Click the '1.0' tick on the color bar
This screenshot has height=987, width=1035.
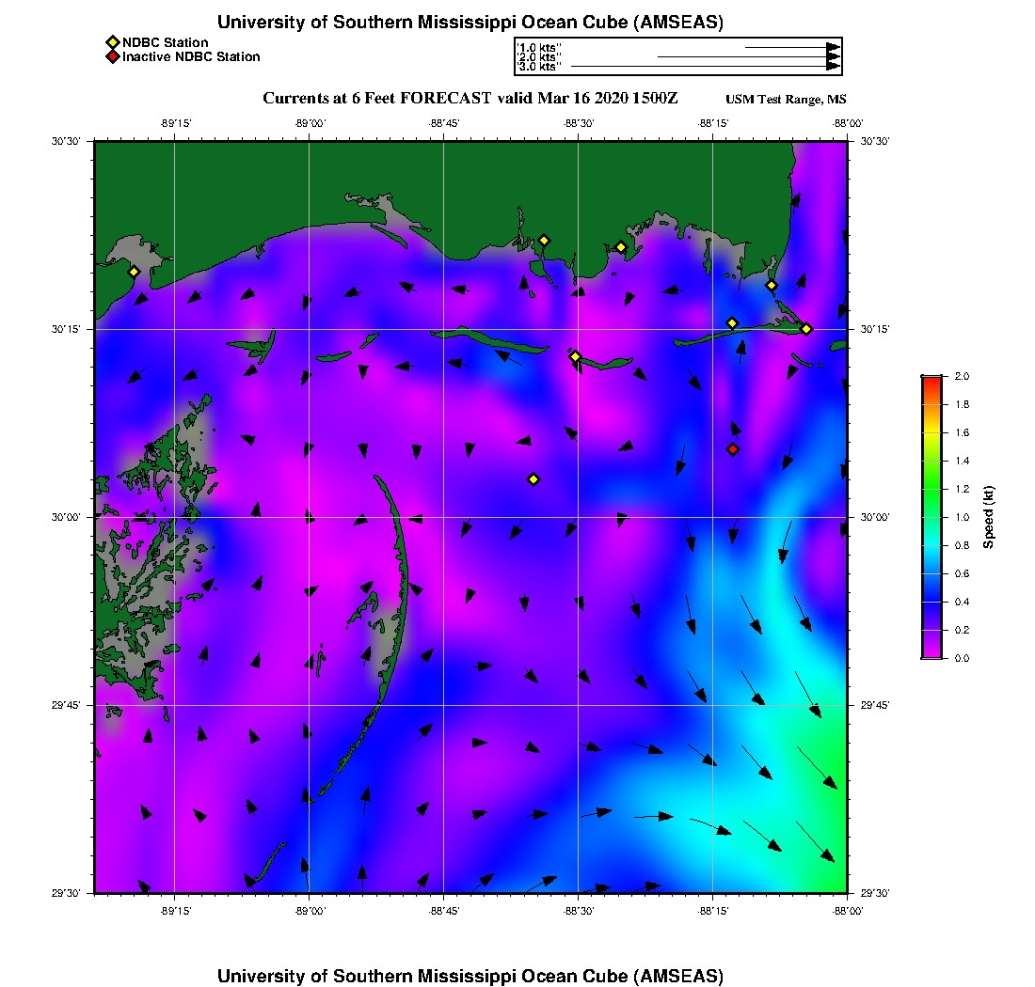click(x=962, y=517)
